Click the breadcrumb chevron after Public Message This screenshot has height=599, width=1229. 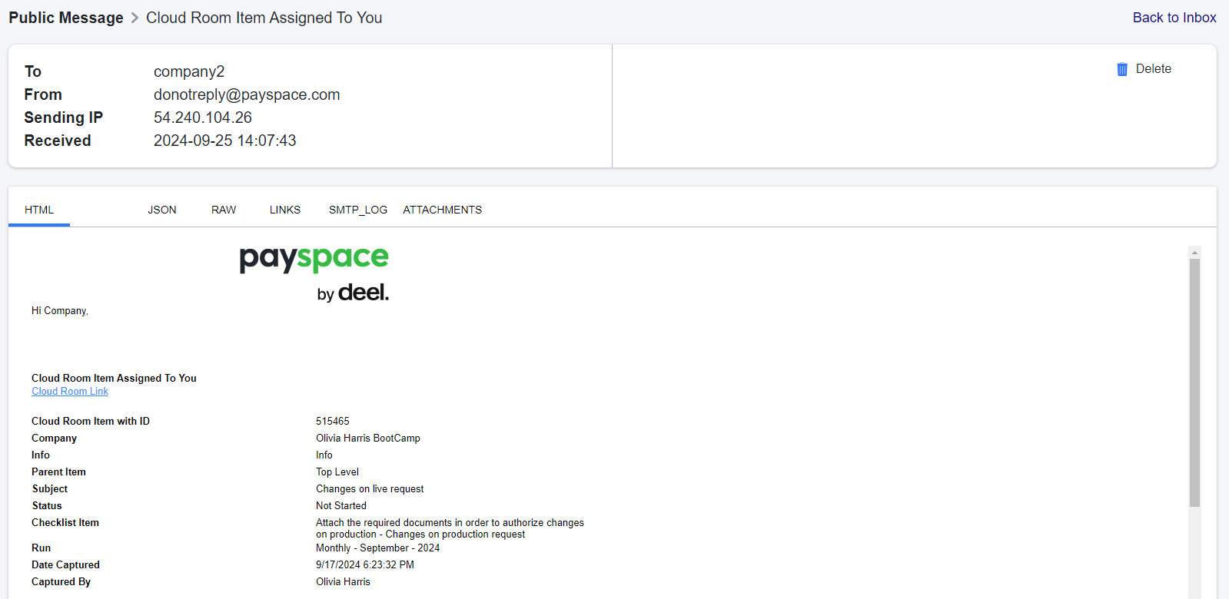coord(135,18)
